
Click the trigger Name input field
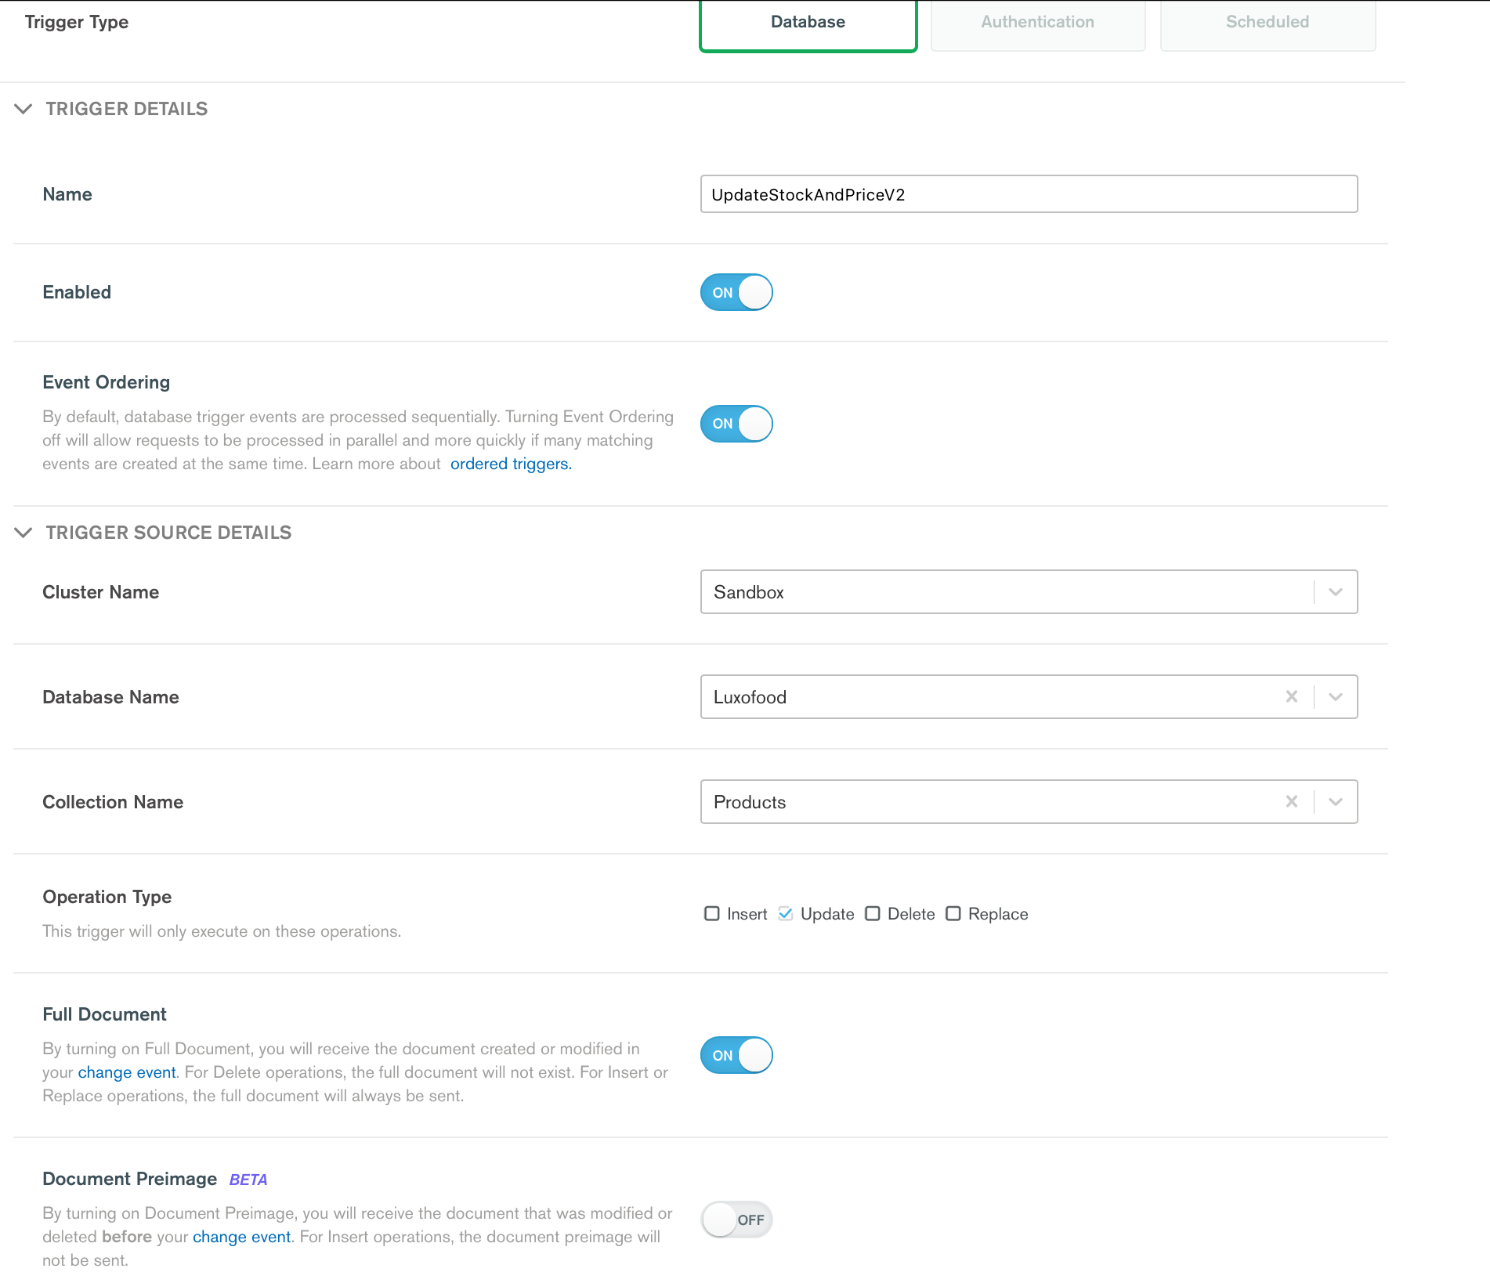1029,194
